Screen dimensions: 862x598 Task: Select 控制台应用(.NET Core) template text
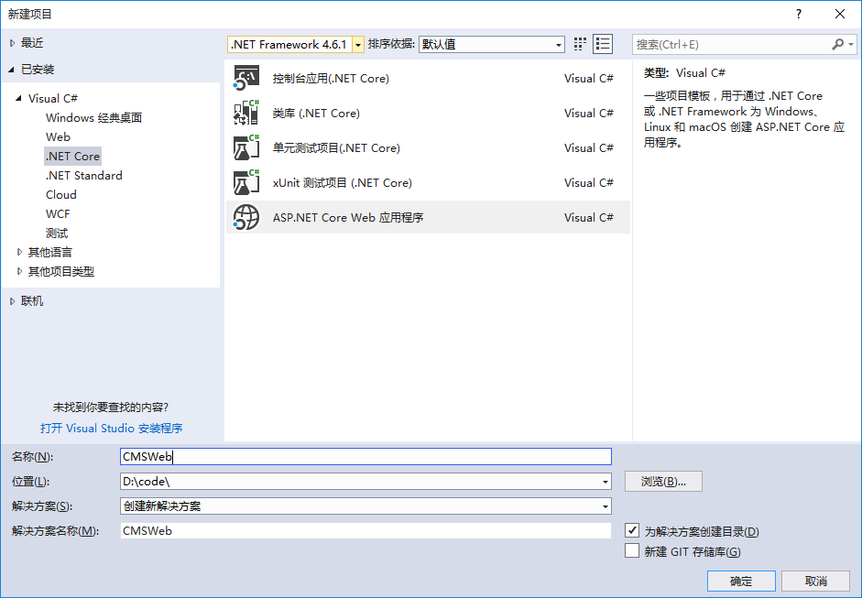pyautogui.click(x=331, y=79)
